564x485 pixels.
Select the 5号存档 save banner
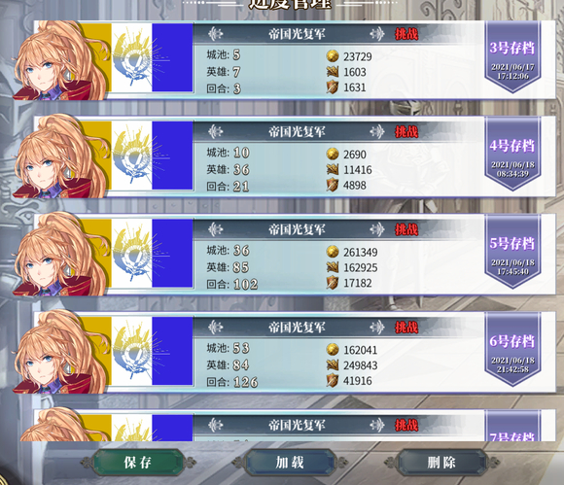[x=512, y=252]
